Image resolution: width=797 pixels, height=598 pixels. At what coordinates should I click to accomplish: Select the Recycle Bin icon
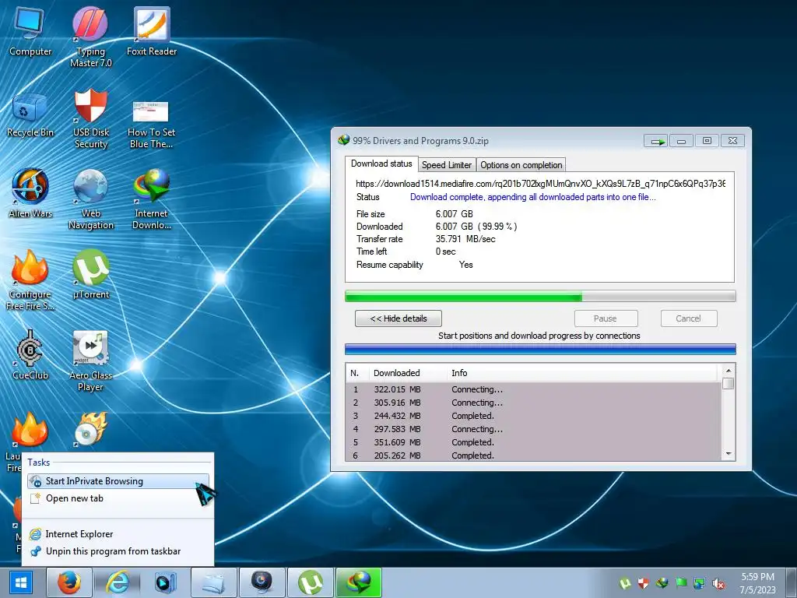pos(30,115)
